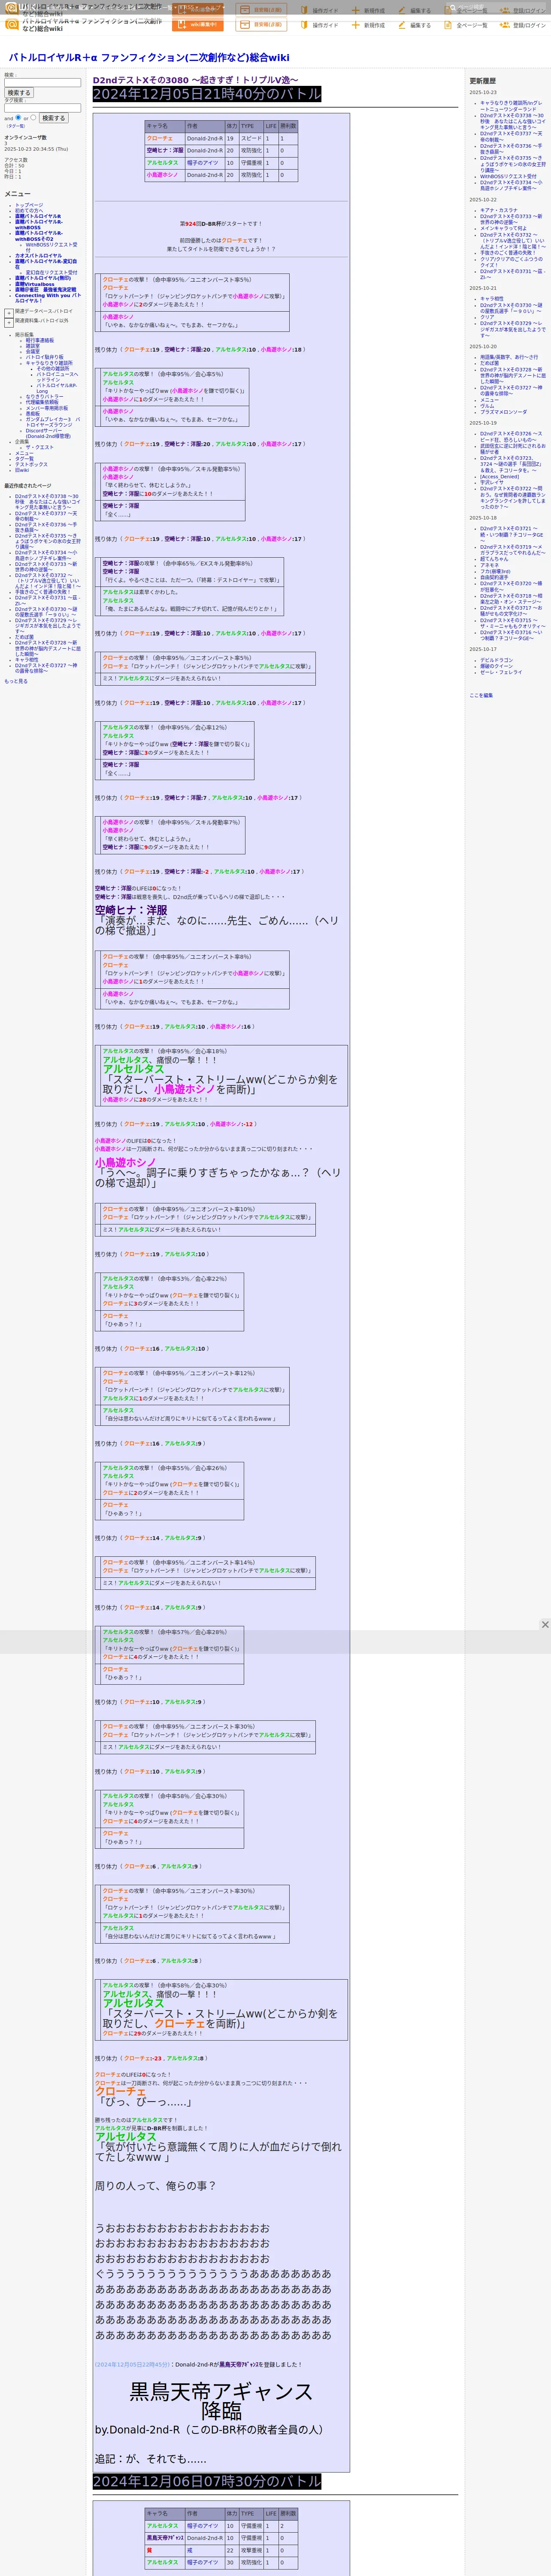Expand 関連データベース-バトロイ with plus button

coord(9,312)
